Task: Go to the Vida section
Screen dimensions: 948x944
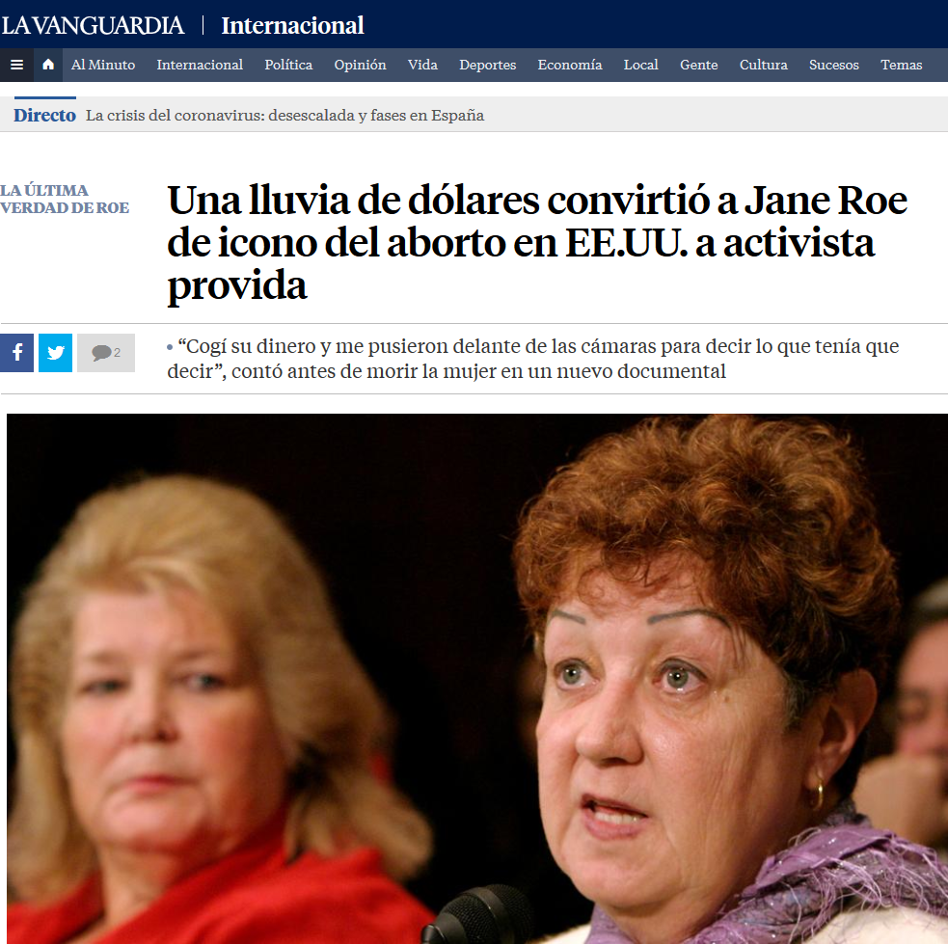Action: [x=422, y=65]
